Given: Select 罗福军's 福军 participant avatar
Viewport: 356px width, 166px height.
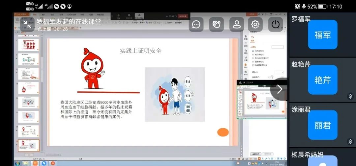Looking at the screenshot, I should click(x=322, y=35).
